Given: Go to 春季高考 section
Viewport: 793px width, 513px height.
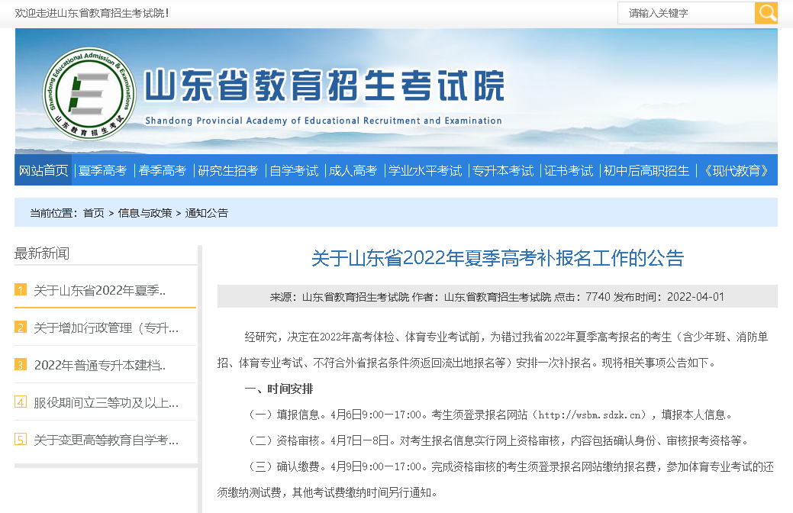Looking at the screenshot, I should [163, 170].
